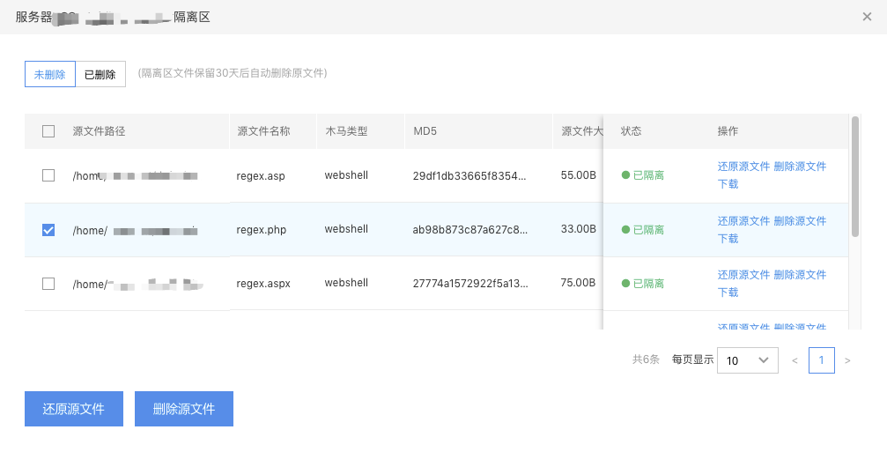The image size is (887, 452).
Task: Go to the next page with the right arrow
Action: (x=847, y=360)
